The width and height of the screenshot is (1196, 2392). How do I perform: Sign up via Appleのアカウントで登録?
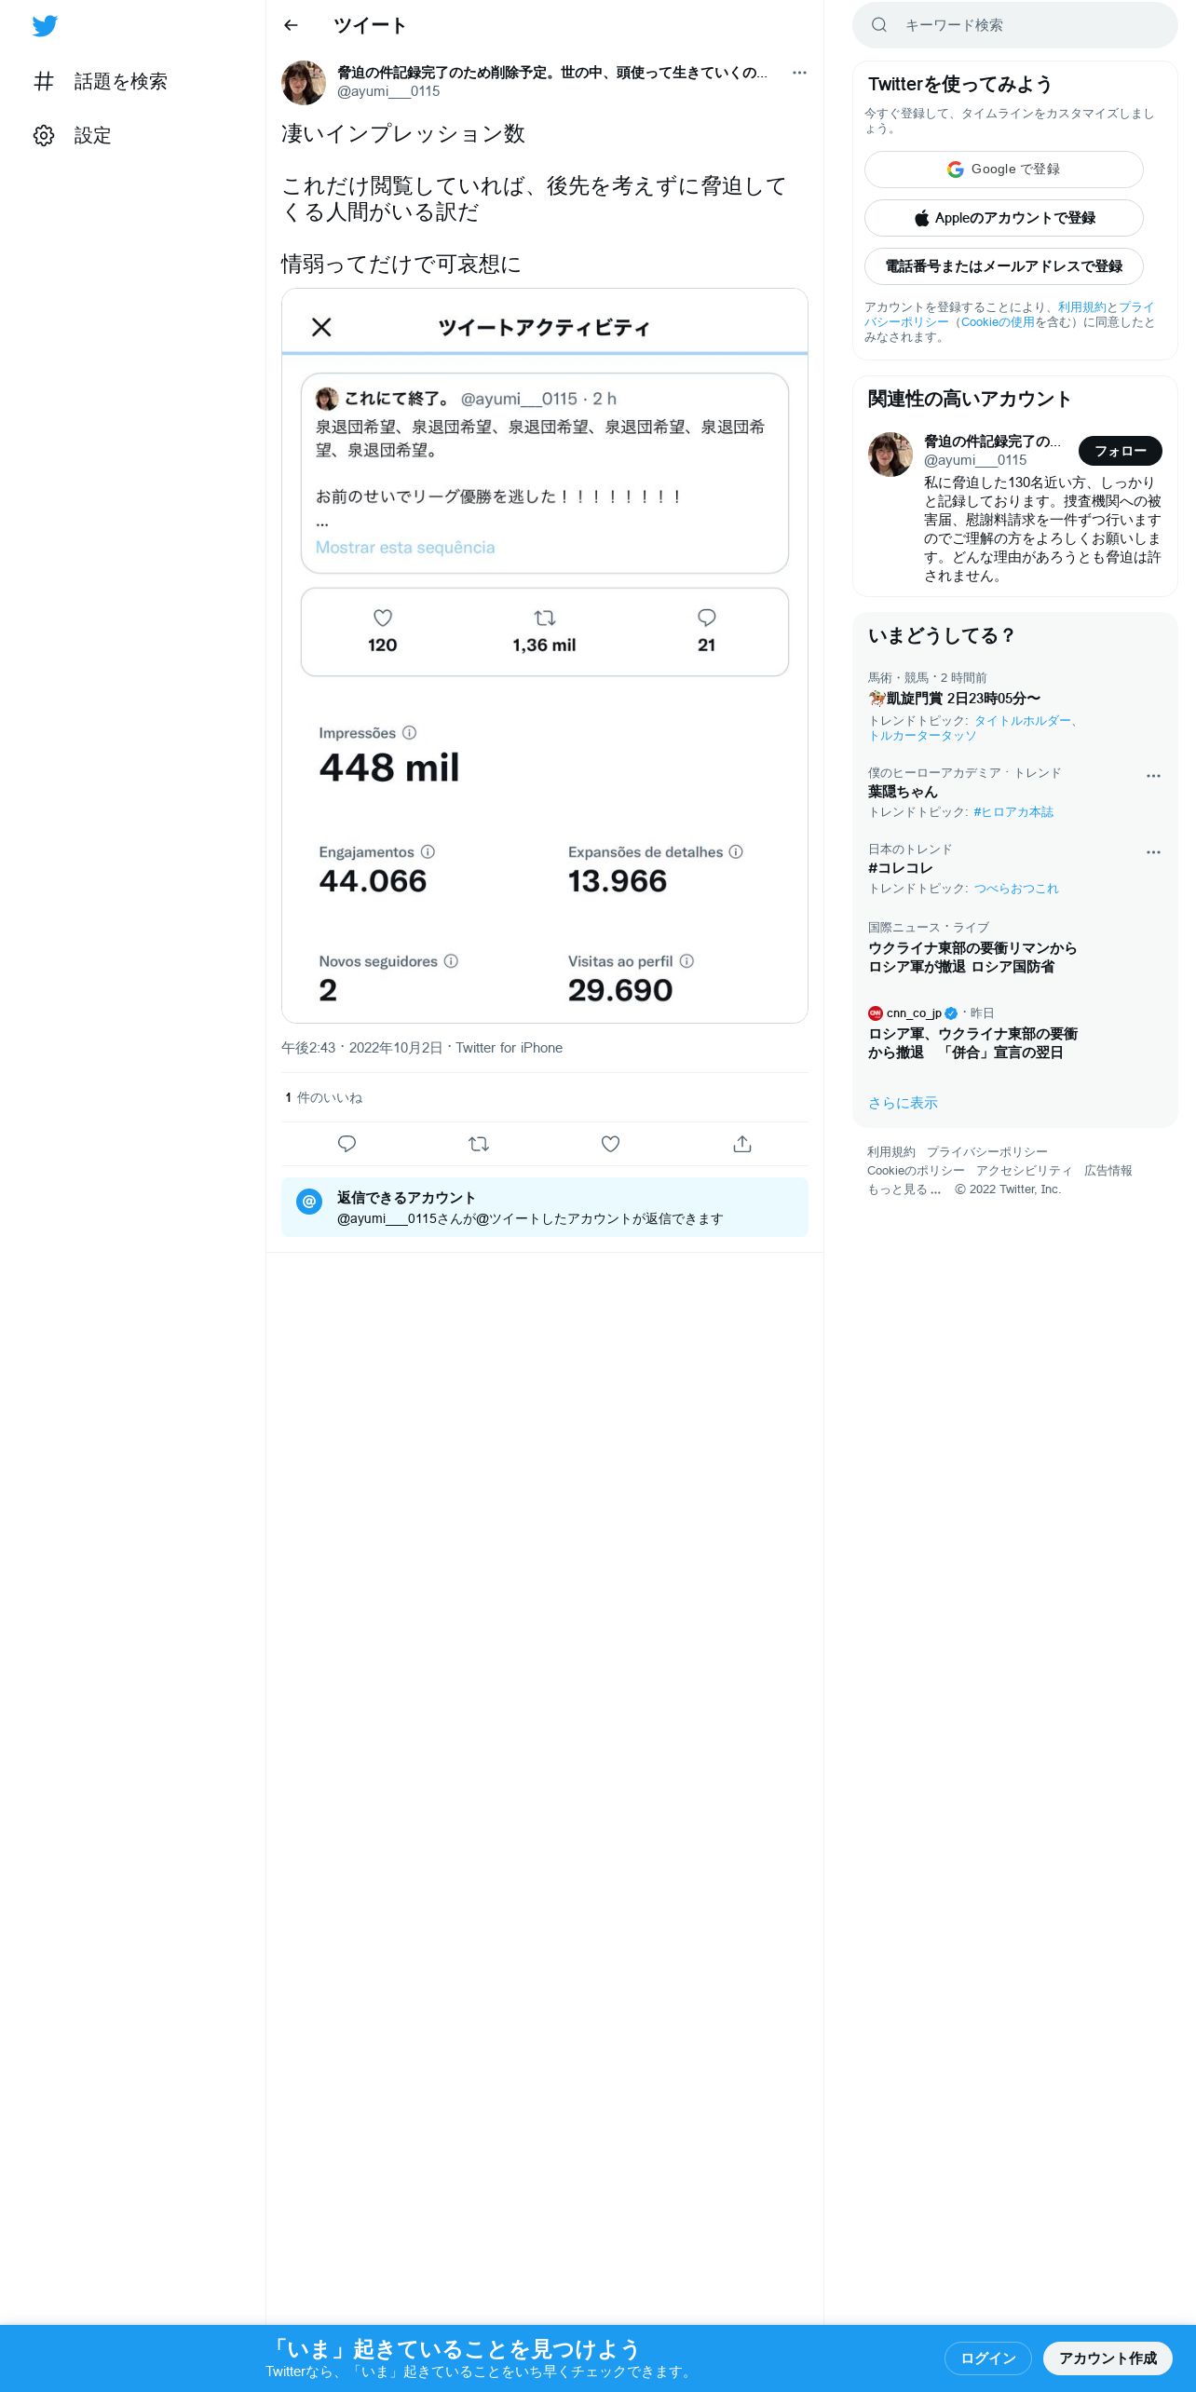click(1004, 218)
